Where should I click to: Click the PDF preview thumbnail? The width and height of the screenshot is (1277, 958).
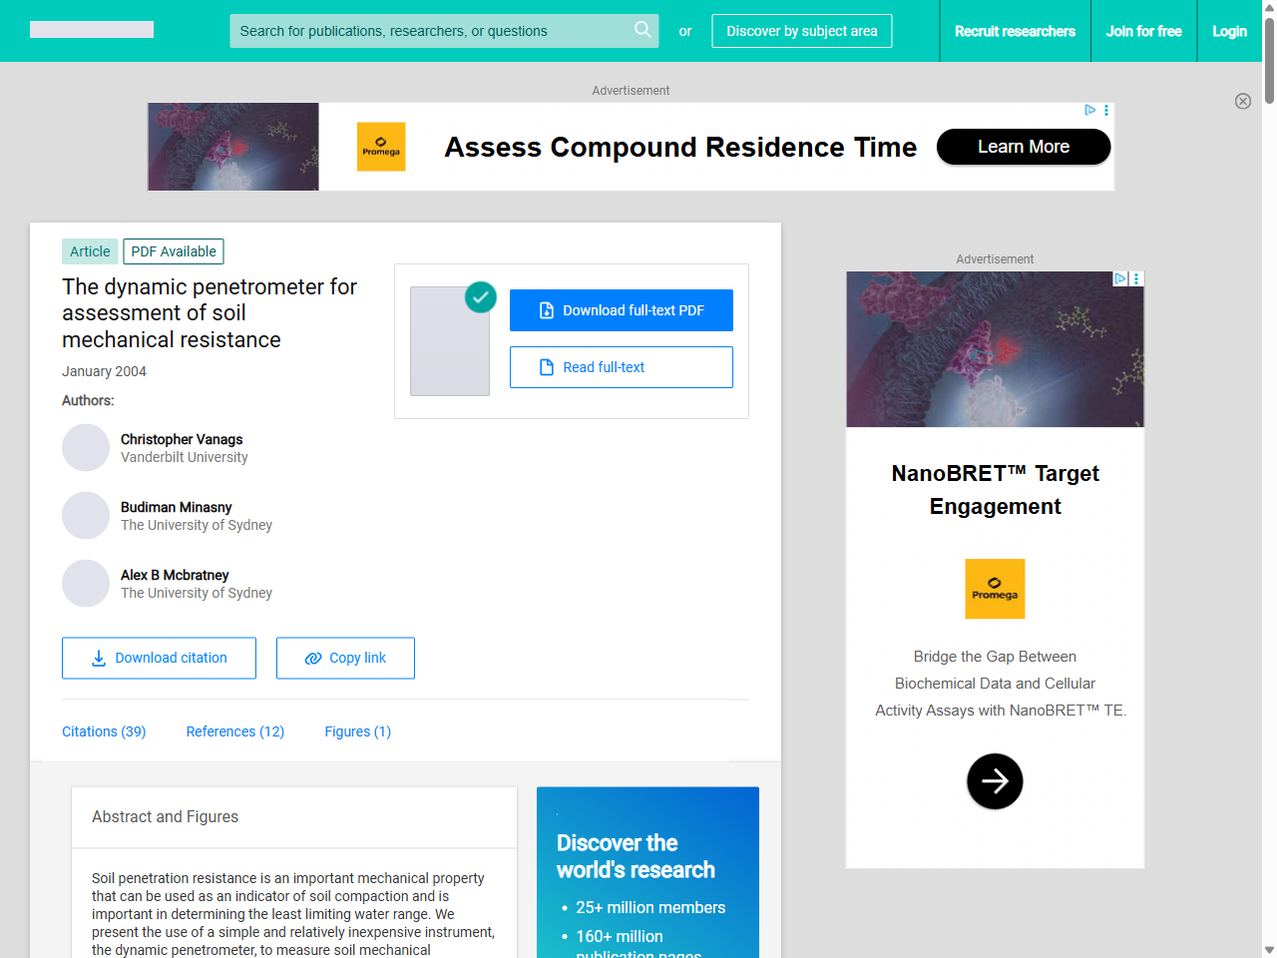pos(450,341)
